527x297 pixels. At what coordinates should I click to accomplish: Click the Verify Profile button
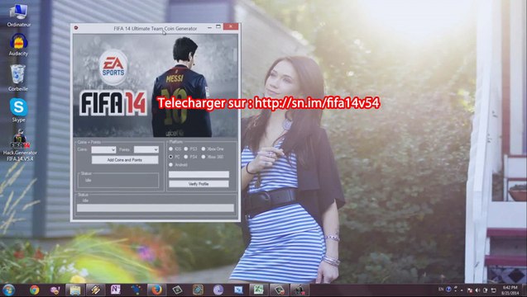(199, 184)
